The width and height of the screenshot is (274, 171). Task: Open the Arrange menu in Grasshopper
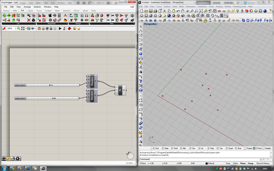point(27,7)
